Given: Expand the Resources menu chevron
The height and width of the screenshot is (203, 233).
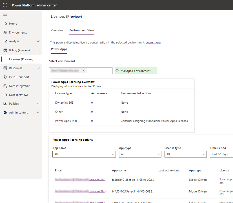Looking at the screenshot, I should tap(38, 68).
